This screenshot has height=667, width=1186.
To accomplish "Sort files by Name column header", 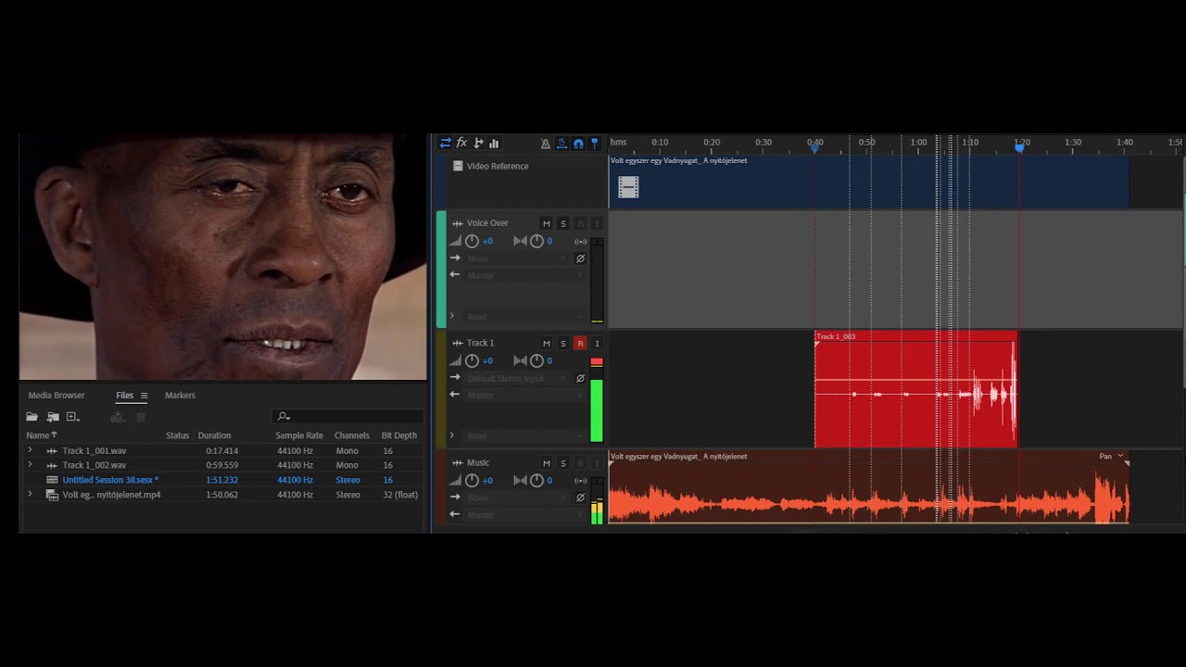I will 42,435.
